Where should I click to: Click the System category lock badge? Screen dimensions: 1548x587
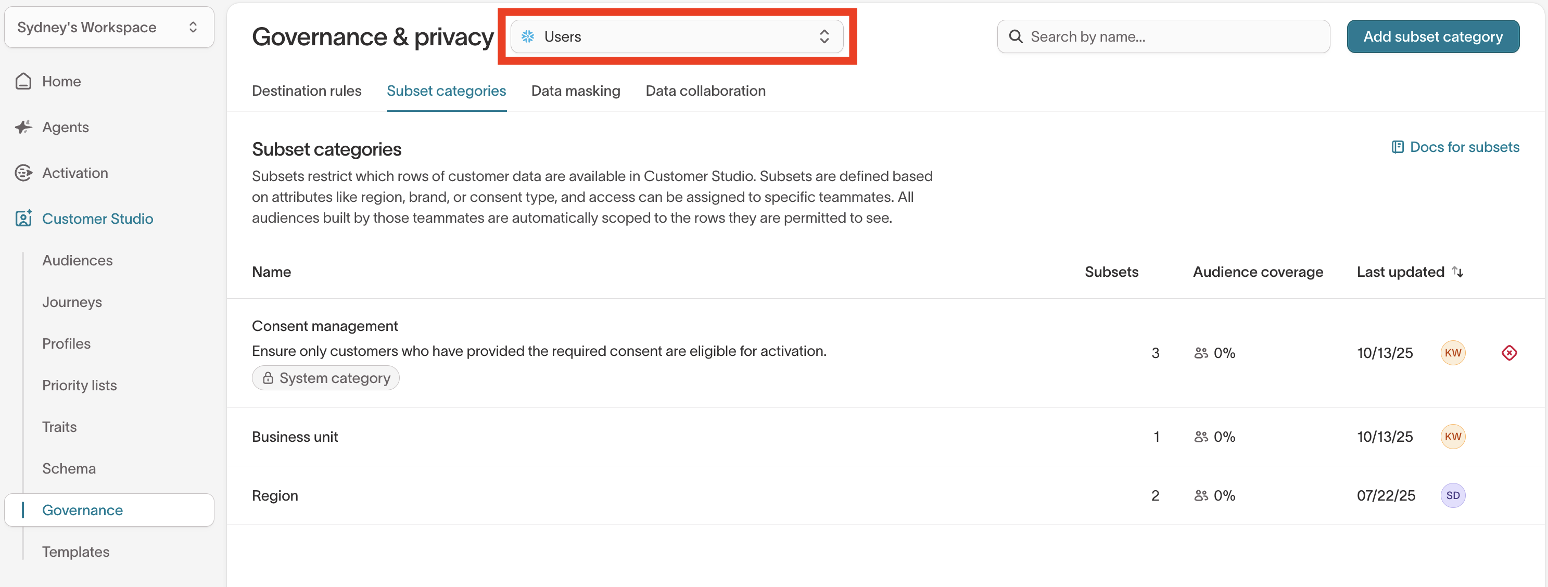coord(325,378)
